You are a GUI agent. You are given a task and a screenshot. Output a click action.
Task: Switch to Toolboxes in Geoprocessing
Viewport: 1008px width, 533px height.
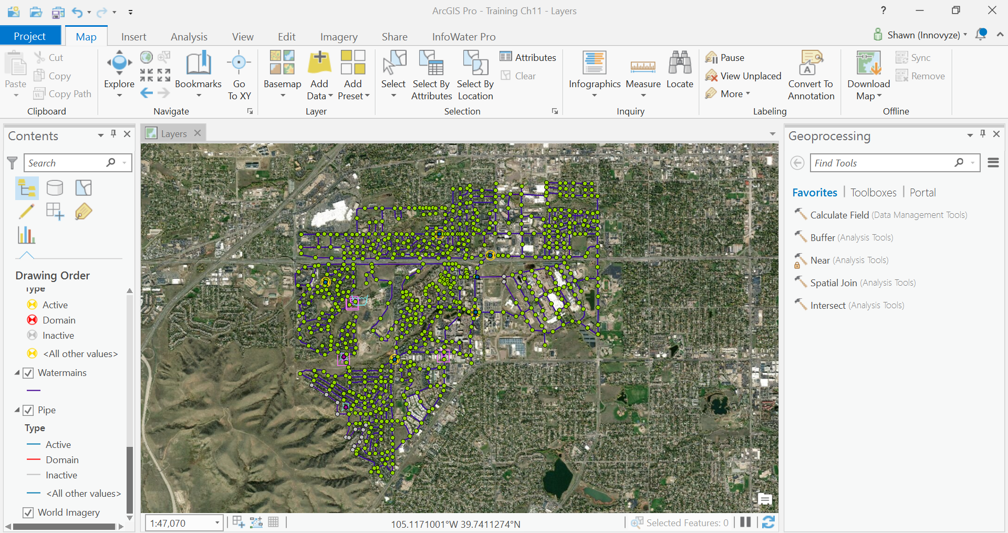click(x=874, y=193)
